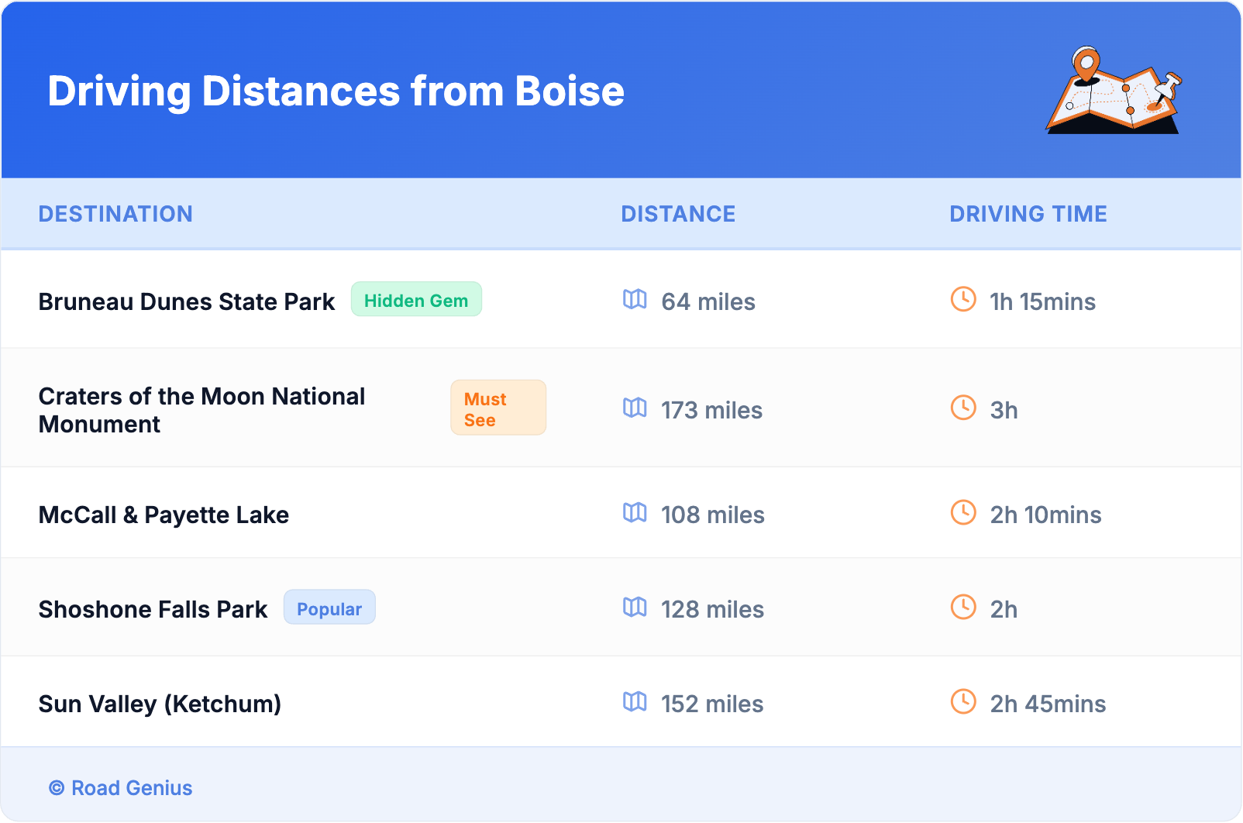Click the Hidden Gem badge

(416, 300)
